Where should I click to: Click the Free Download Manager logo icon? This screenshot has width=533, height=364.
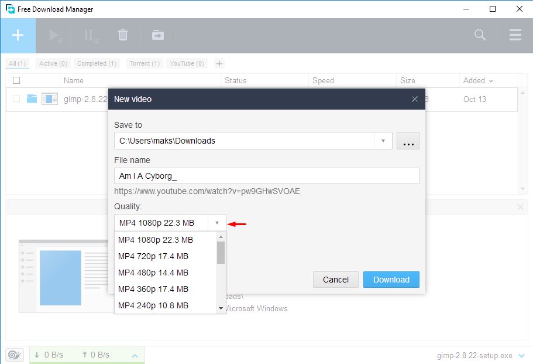[10, 9]
